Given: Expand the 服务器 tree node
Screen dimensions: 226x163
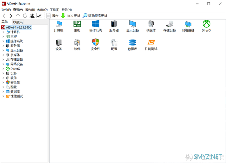Looking at the screenshot, I should (3, 46).
